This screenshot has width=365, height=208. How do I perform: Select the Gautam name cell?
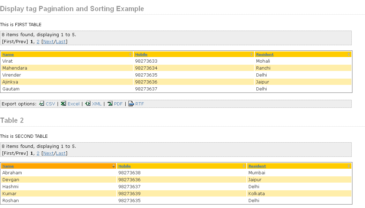67,89
